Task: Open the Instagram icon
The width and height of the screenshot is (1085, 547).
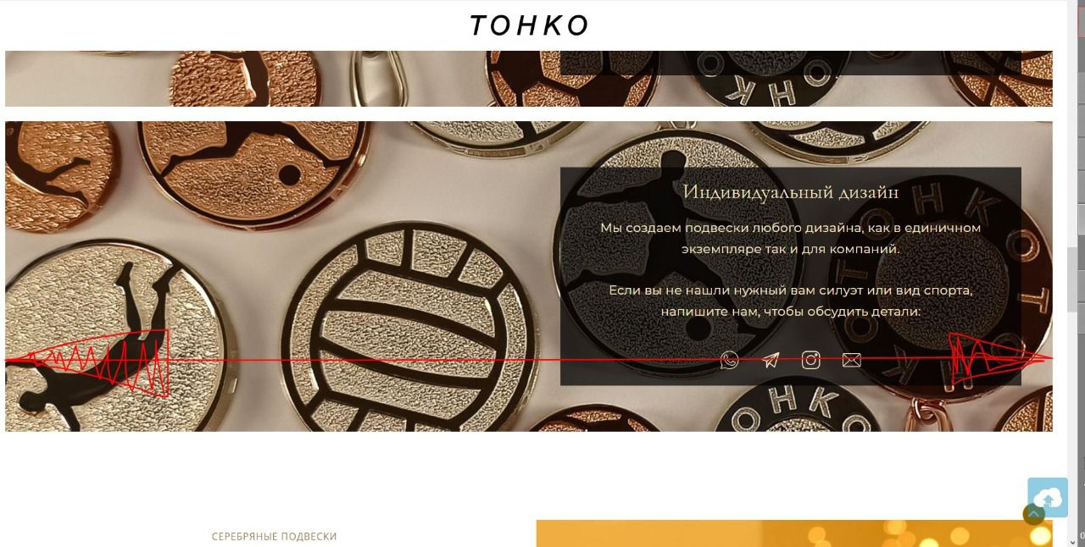Action: (x=811, y=361)
